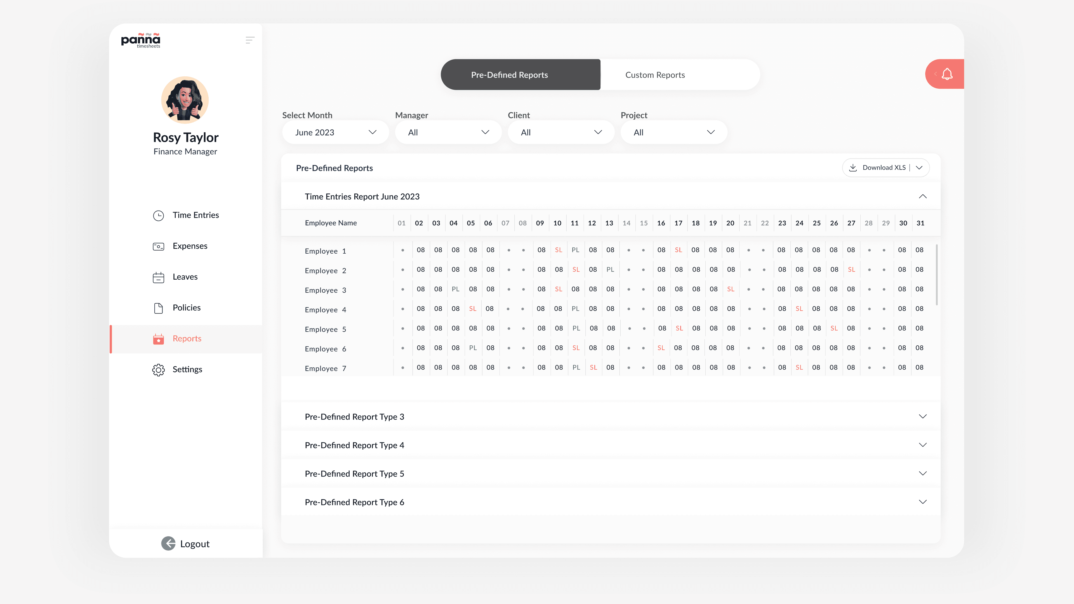Click the Download XLS download icon

pyautogui.click(x=853, y=167)
